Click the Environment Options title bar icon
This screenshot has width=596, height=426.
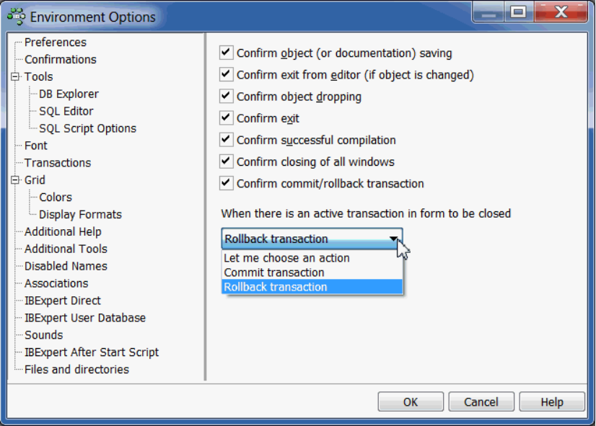pos(17,16)
